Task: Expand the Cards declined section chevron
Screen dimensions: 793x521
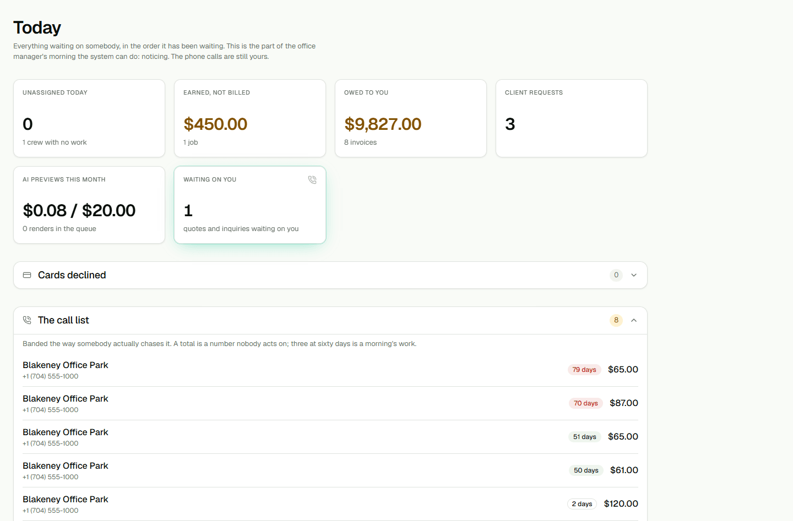Action: pos(634,275)
